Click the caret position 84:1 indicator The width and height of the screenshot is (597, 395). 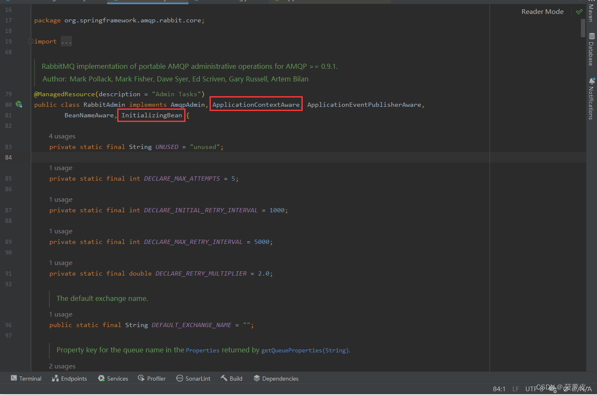(x=499, y=389)
